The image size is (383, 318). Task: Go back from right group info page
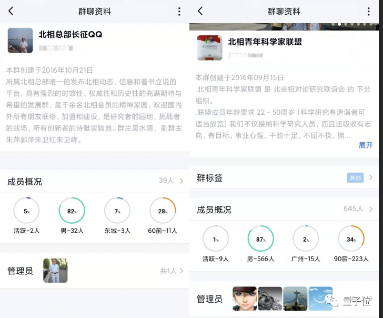coord(200,11)
